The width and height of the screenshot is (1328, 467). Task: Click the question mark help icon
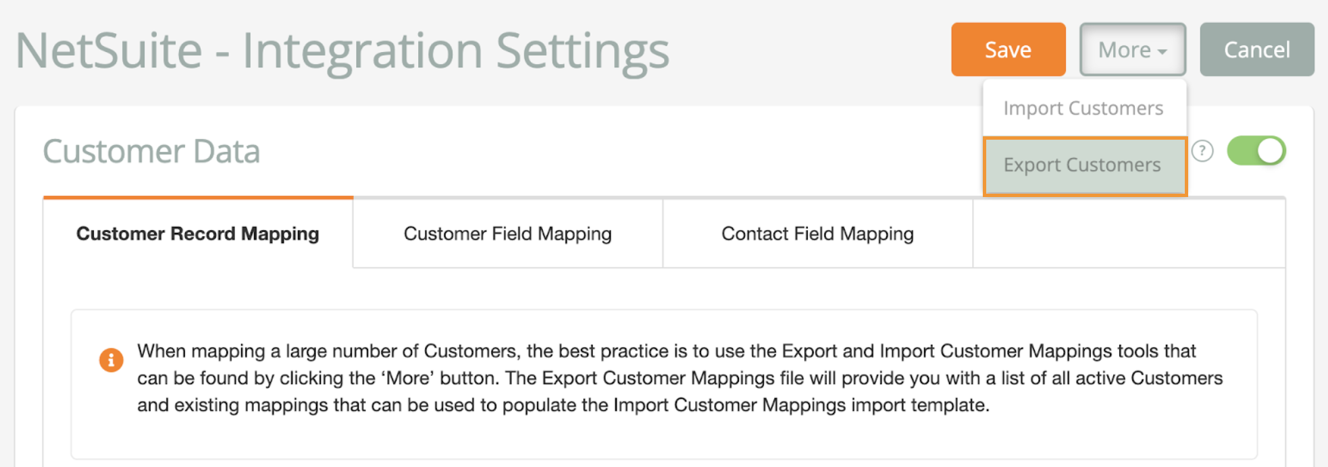coord(1202,150)
